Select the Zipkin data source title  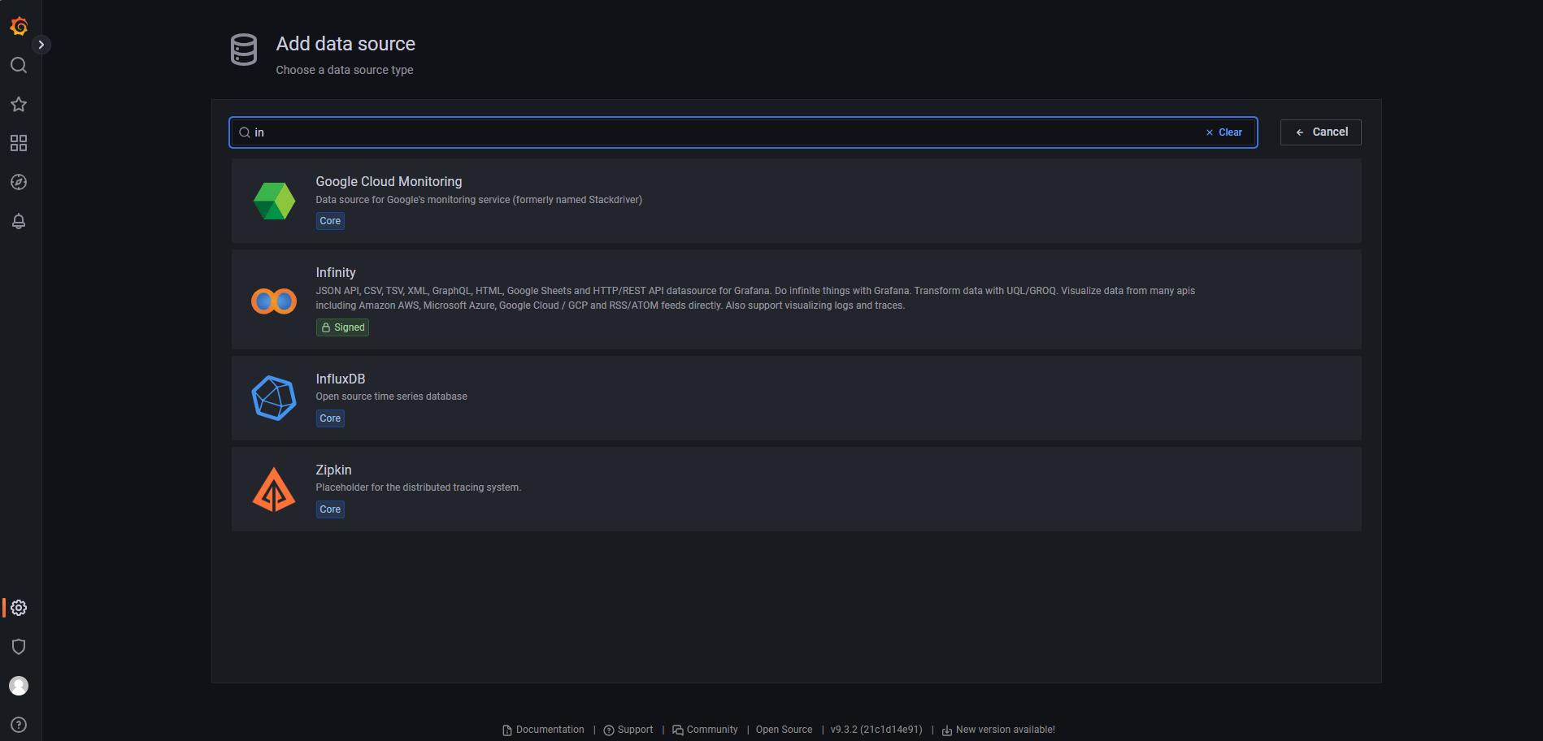(333, 470)
